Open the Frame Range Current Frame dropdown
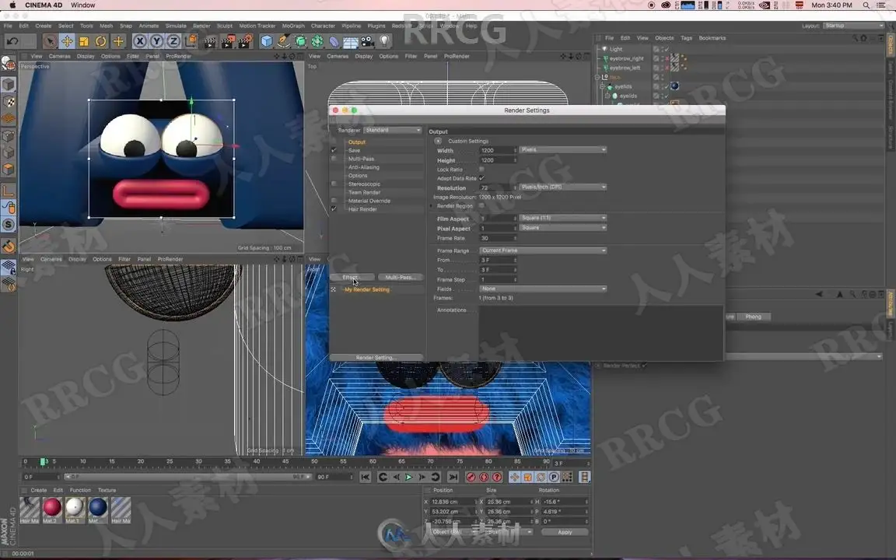Screen dimensions: 896x560 coord(544,250)
